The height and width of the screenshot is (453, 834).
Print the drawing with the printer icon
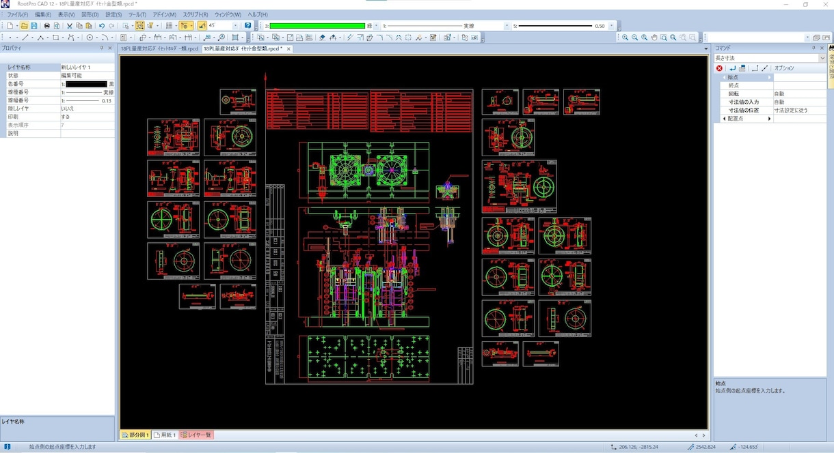point(47,25)
